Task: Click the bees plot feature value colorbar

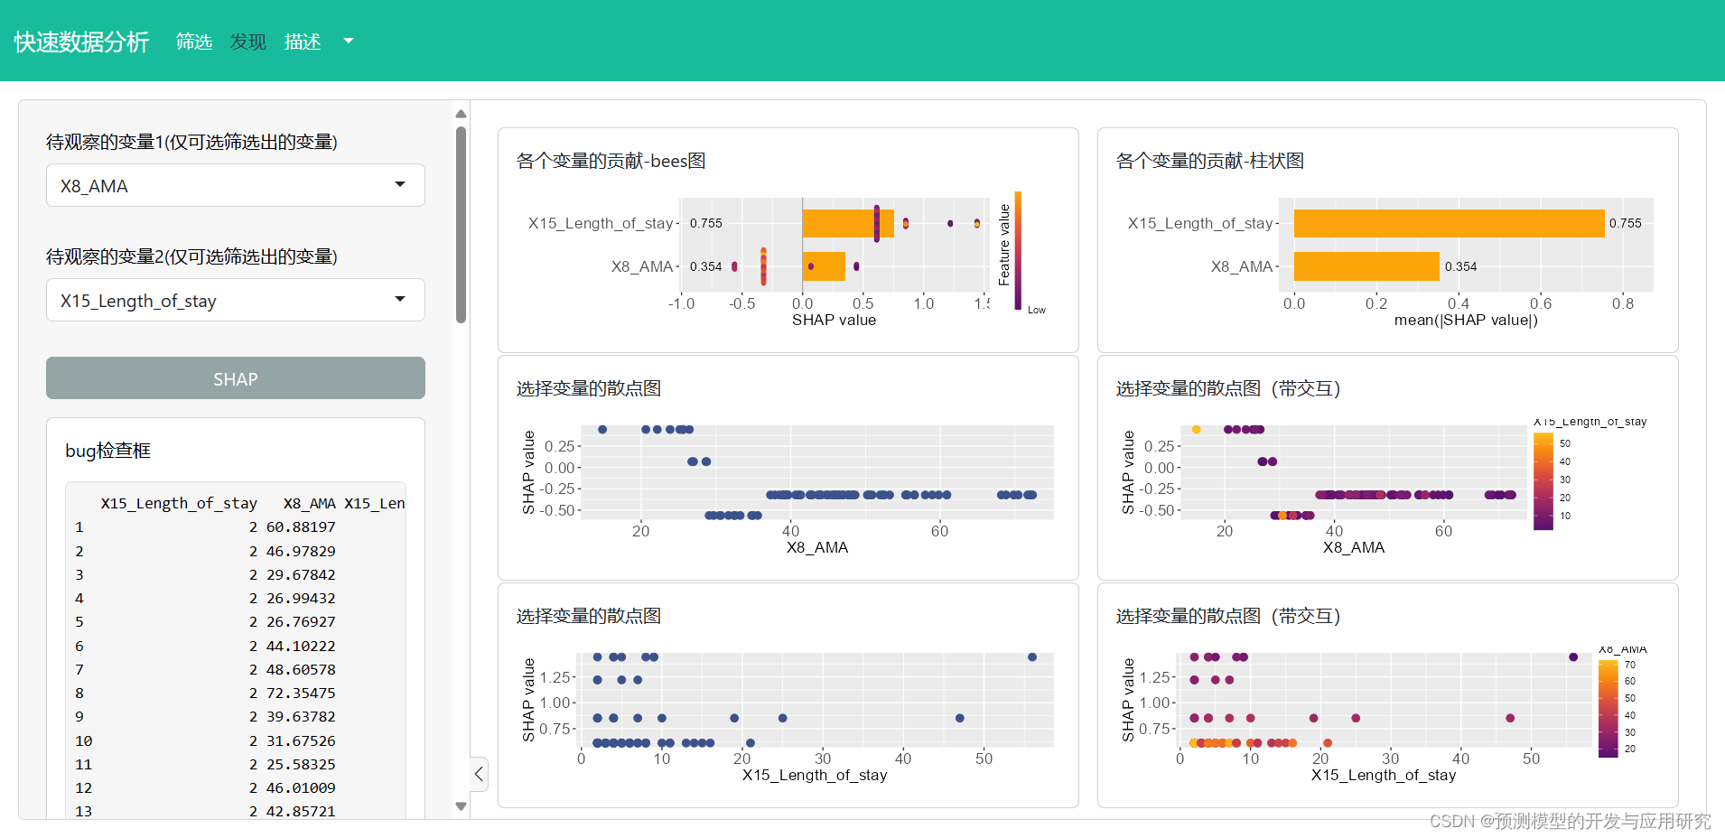Action: [1018, 250]
